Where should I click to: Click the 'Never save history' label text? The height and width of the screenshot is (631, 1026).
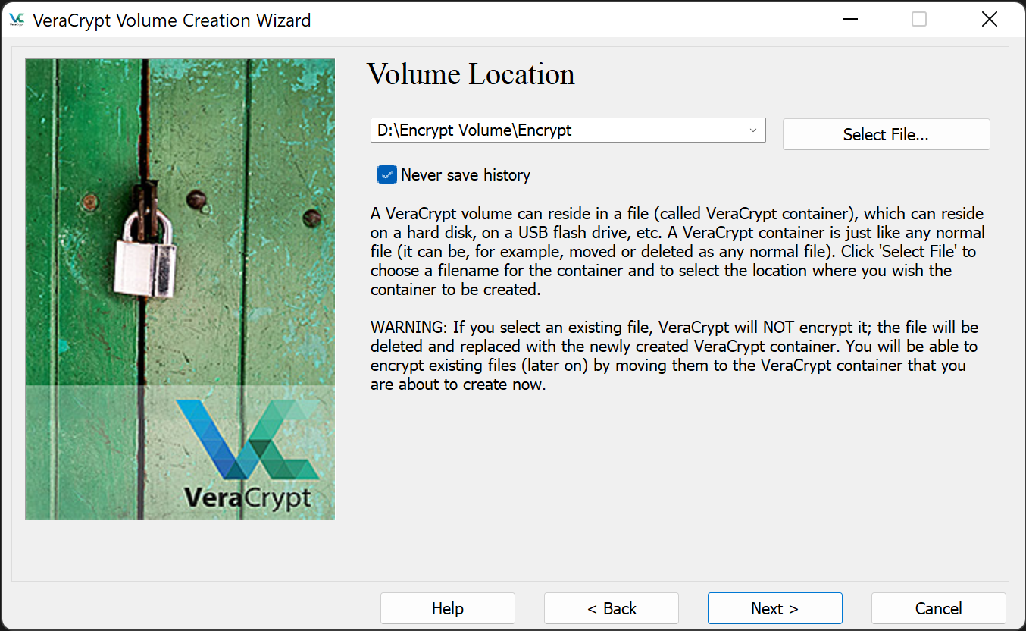[x=465, y=174]
